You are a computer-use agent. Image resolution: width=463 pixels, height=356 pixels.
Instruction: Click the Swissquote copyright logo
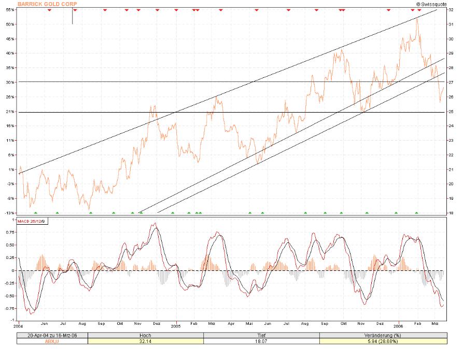[x=431, y=4]
